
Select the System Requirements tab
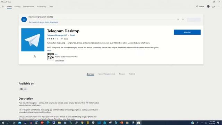pyautogui.click(x=106, y=74)
